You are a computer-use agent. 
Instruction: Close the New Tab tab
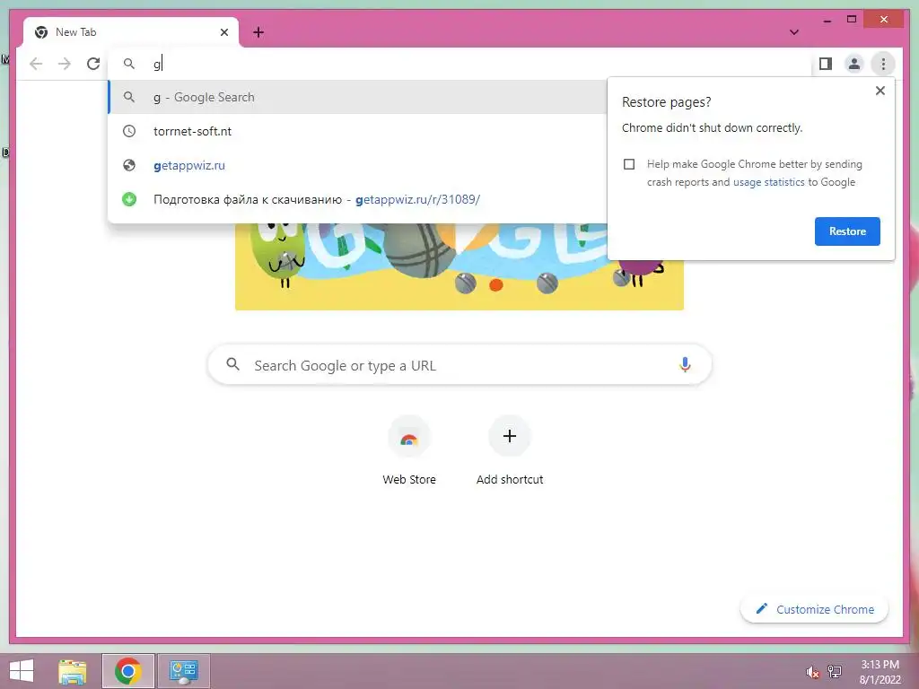(223, 32)
